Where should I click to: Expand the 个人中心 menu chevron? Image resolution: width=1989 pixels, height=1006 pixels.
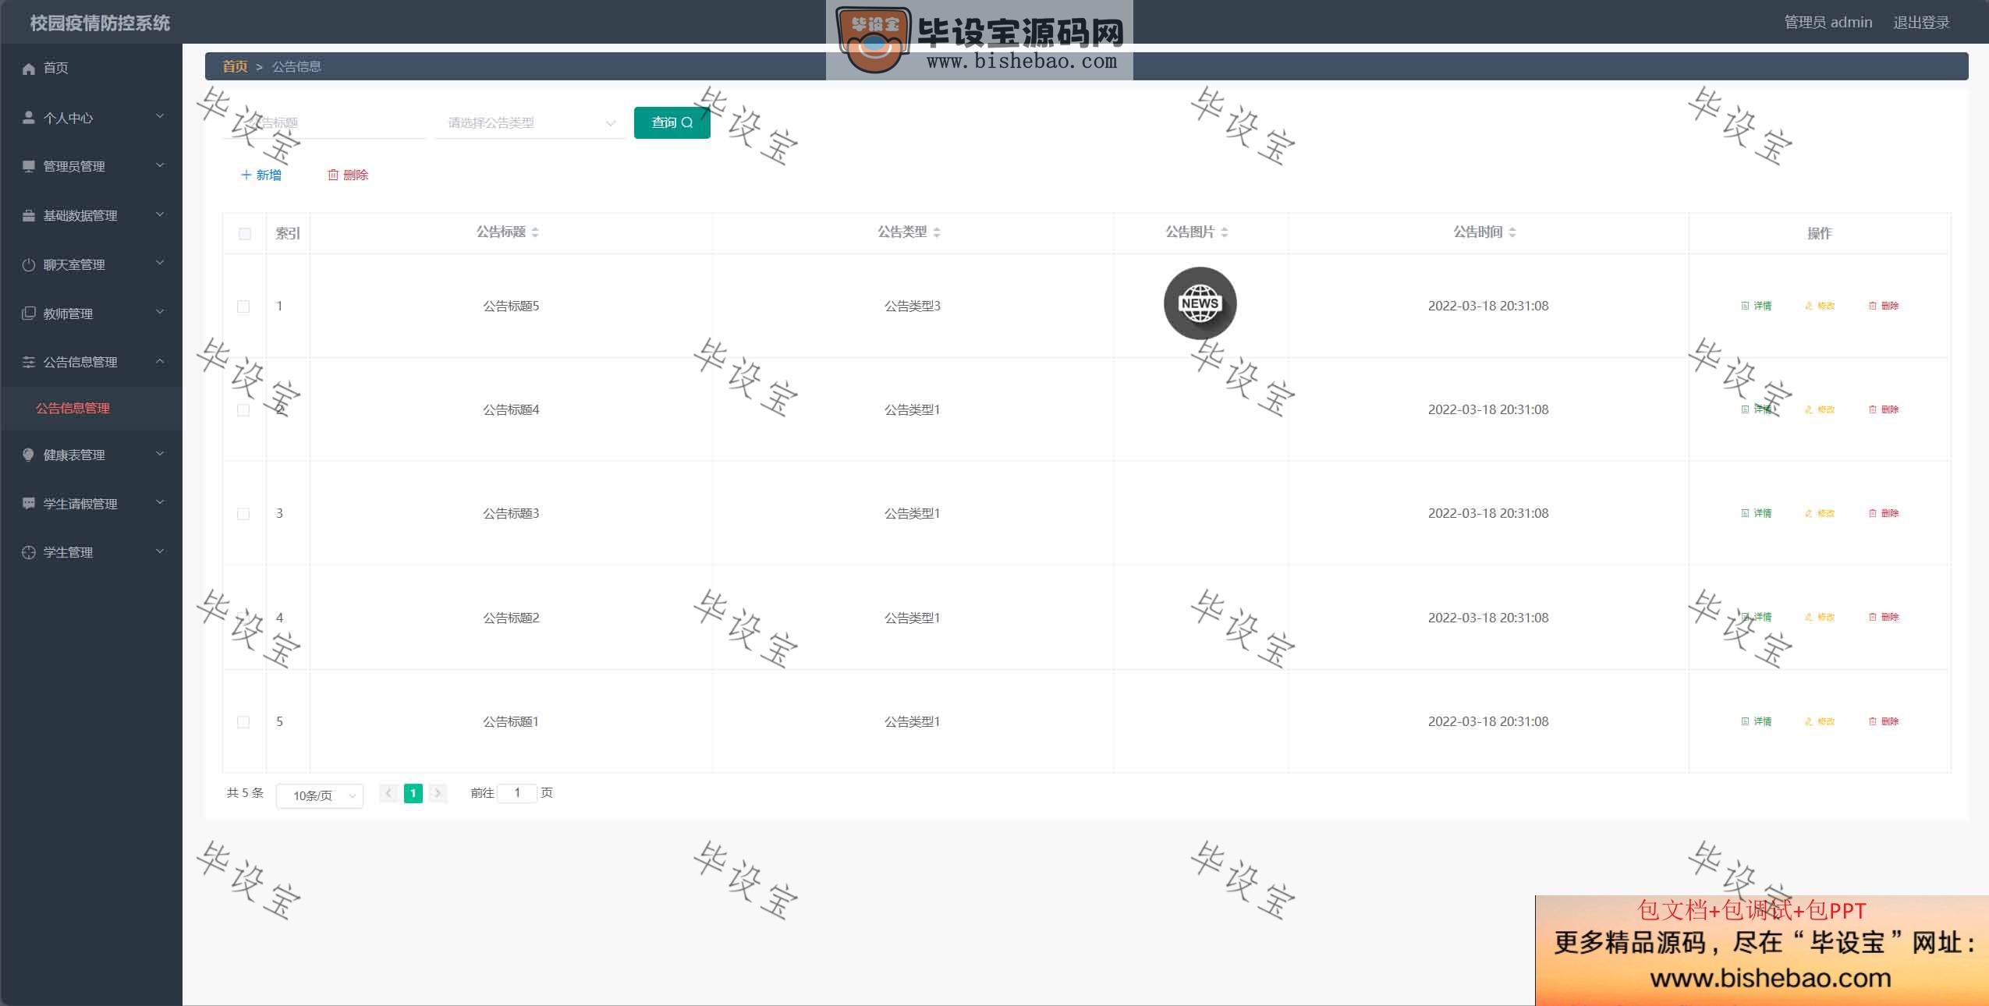(160, 117)
